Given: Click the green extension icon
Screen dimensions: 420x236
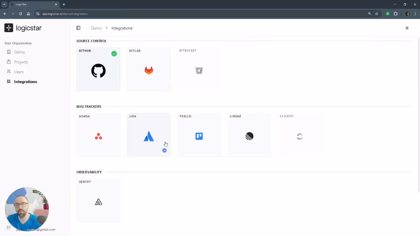Looking at the screenshot, I should [388, 14].
